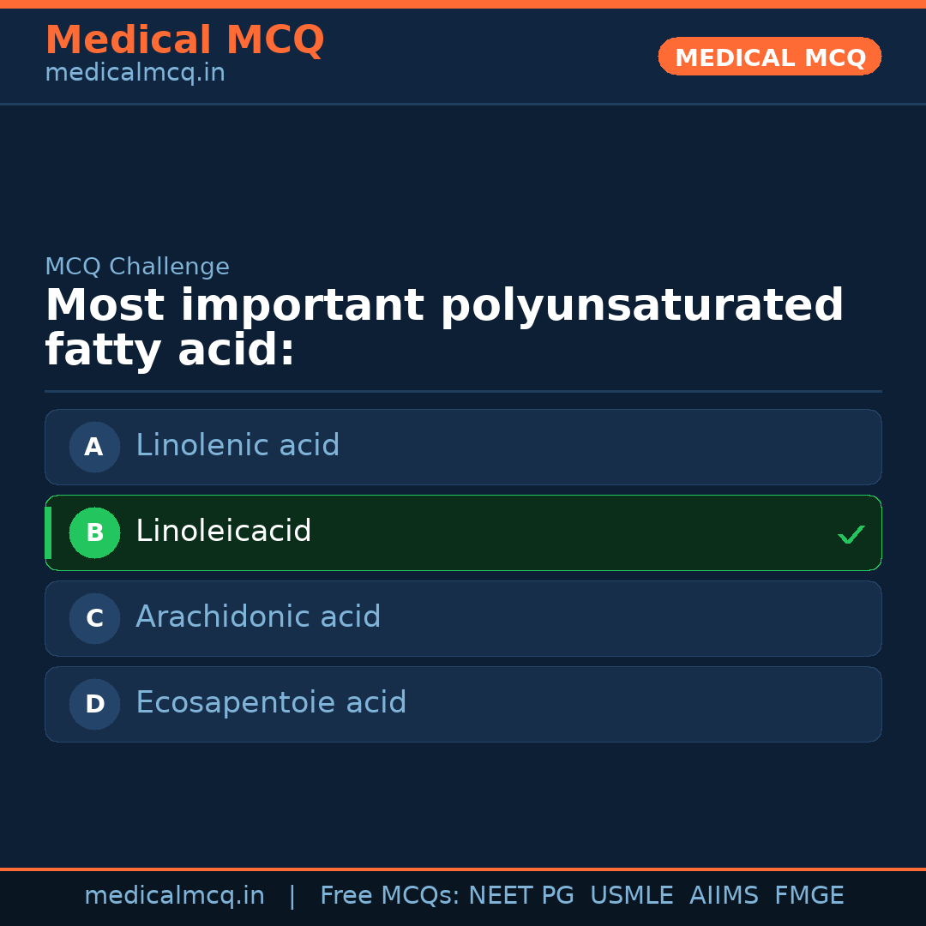Click the letter A option circle
This screenshot has height=926, width=926.
(x=94, y=447)
